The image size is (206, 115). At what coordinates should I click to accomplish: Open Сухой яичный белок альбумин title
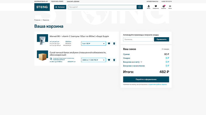[78, 54]
